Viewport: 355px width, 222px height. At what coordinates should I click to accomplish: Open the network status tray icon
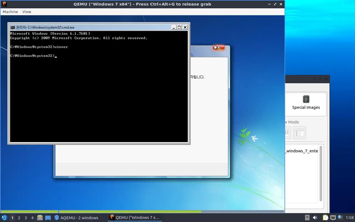click(x=333, y=218)
